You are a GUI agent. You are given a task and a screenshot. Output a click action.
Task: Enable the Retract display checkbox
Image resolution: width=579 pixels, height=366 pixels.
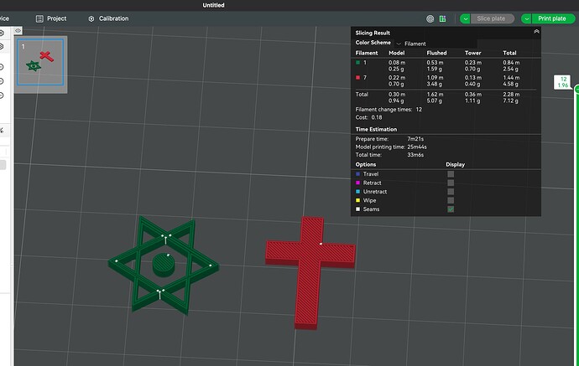point(451,183)
